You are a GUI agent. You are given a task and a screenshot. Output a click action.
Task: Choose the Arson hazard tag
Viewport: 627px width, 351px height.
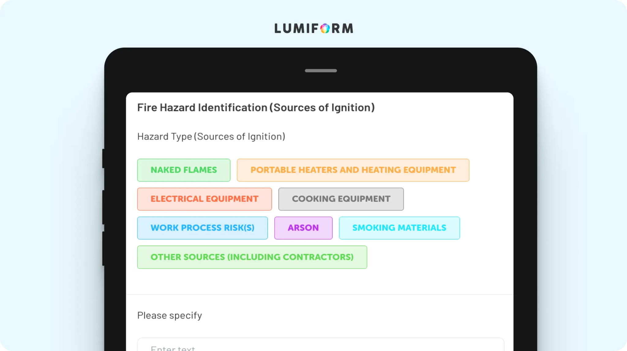click(x=303, y=228)
